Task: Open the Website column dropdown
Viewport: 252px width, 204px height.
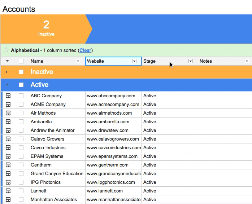Action: pos(134,61)
